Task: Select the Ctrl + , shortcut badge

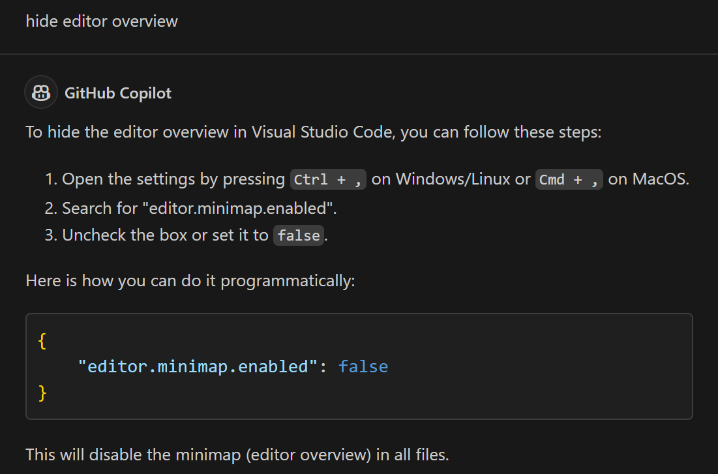Action: (328, 179)
